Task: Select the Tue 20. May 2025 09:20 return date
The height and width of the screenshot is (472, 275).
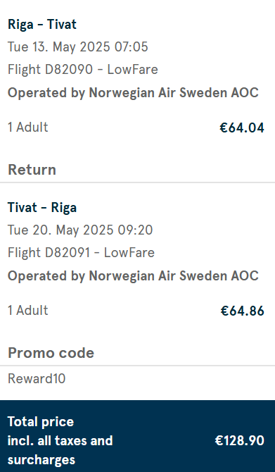Action: (80, 230)
